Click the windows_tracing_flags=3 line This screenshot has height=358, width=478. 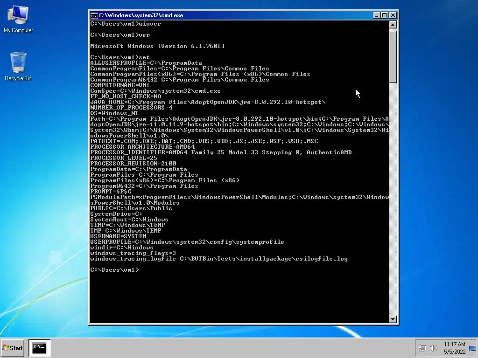133,253
